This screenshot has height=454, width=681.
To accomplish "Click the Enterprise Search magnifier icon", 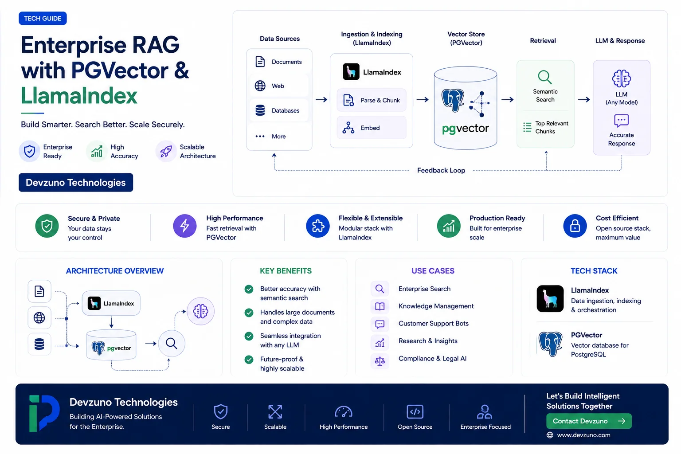I will (x=380, y=289).
